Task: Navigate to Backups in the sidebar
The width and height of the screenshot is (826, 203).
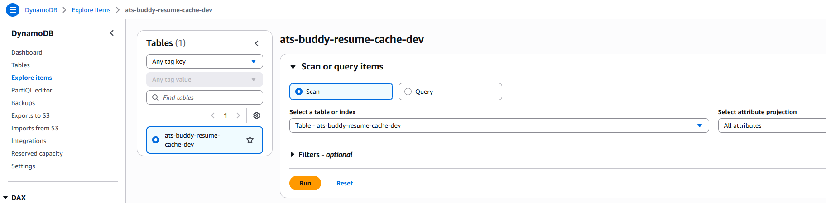Action: tap(23, 103)
